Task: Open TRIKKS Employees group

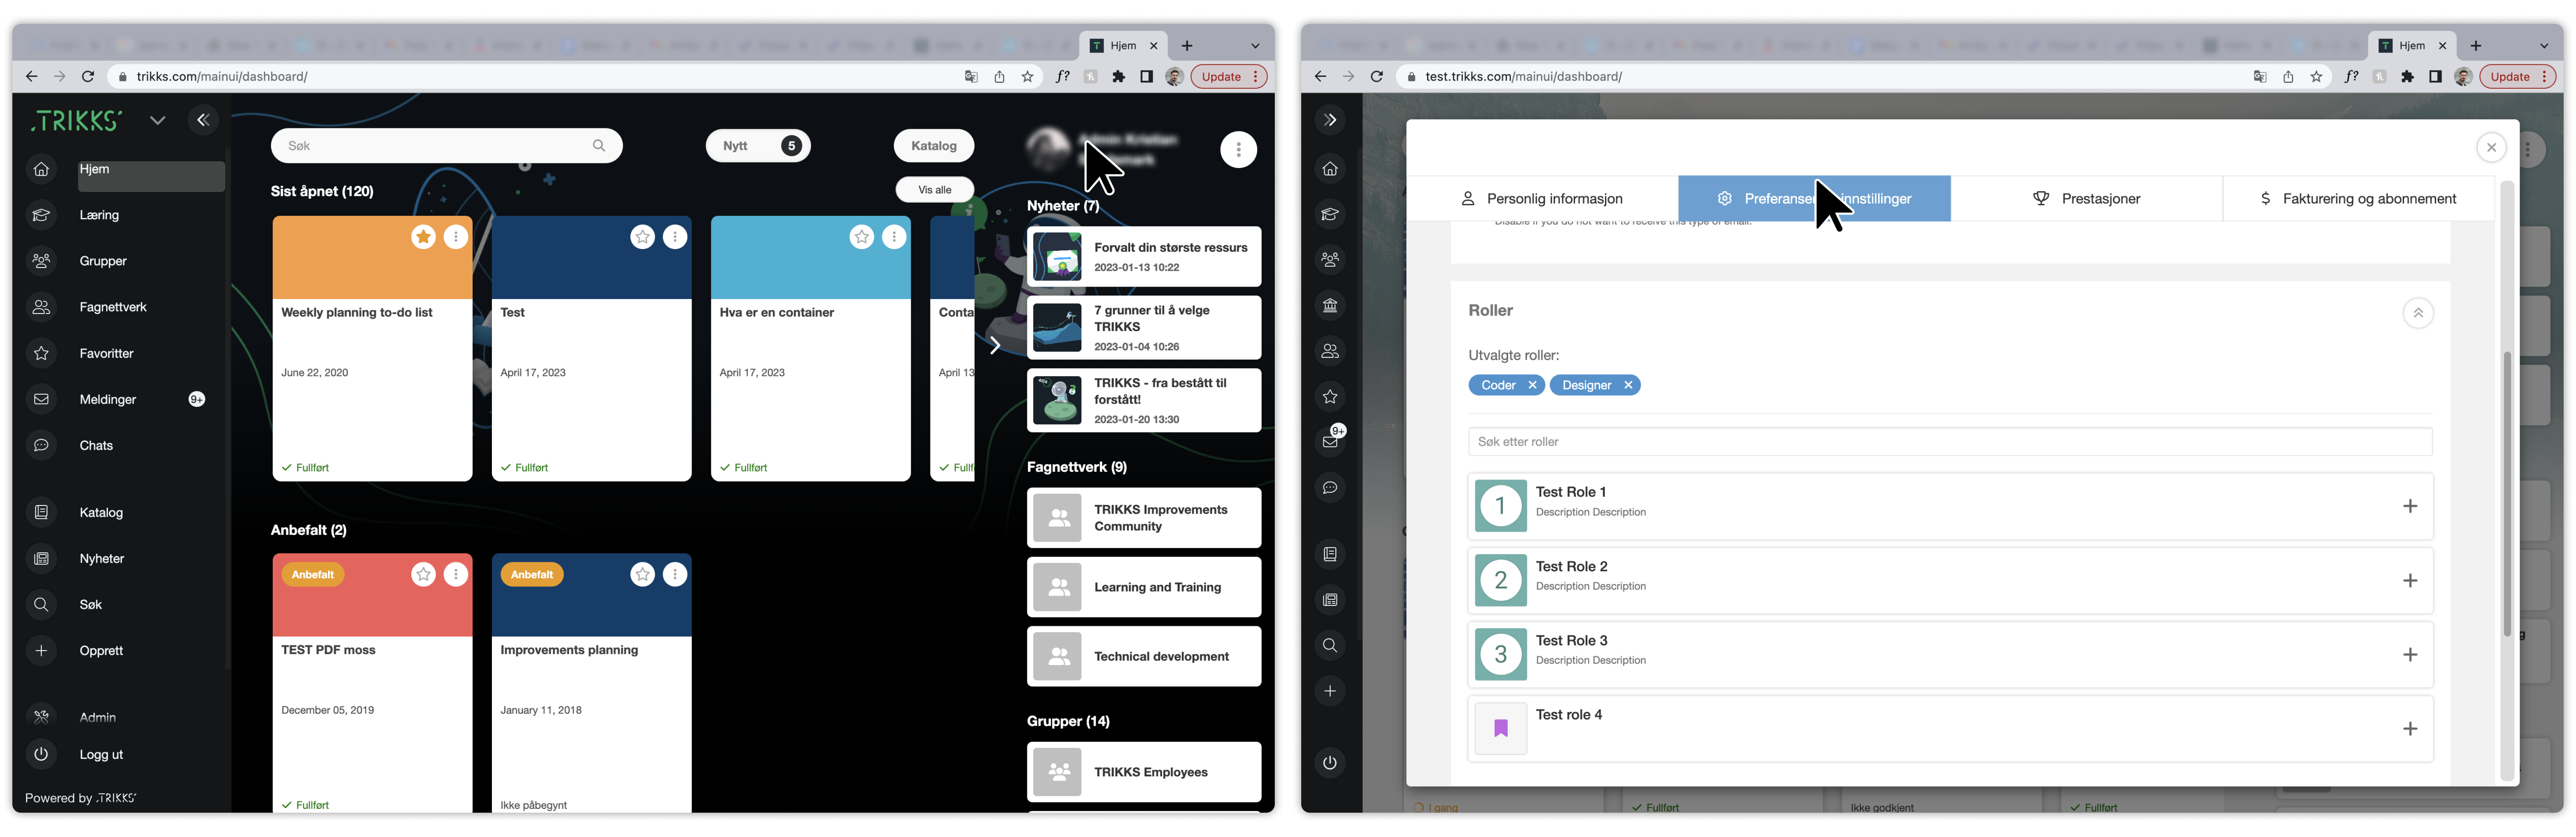Action: (1144, 772)
